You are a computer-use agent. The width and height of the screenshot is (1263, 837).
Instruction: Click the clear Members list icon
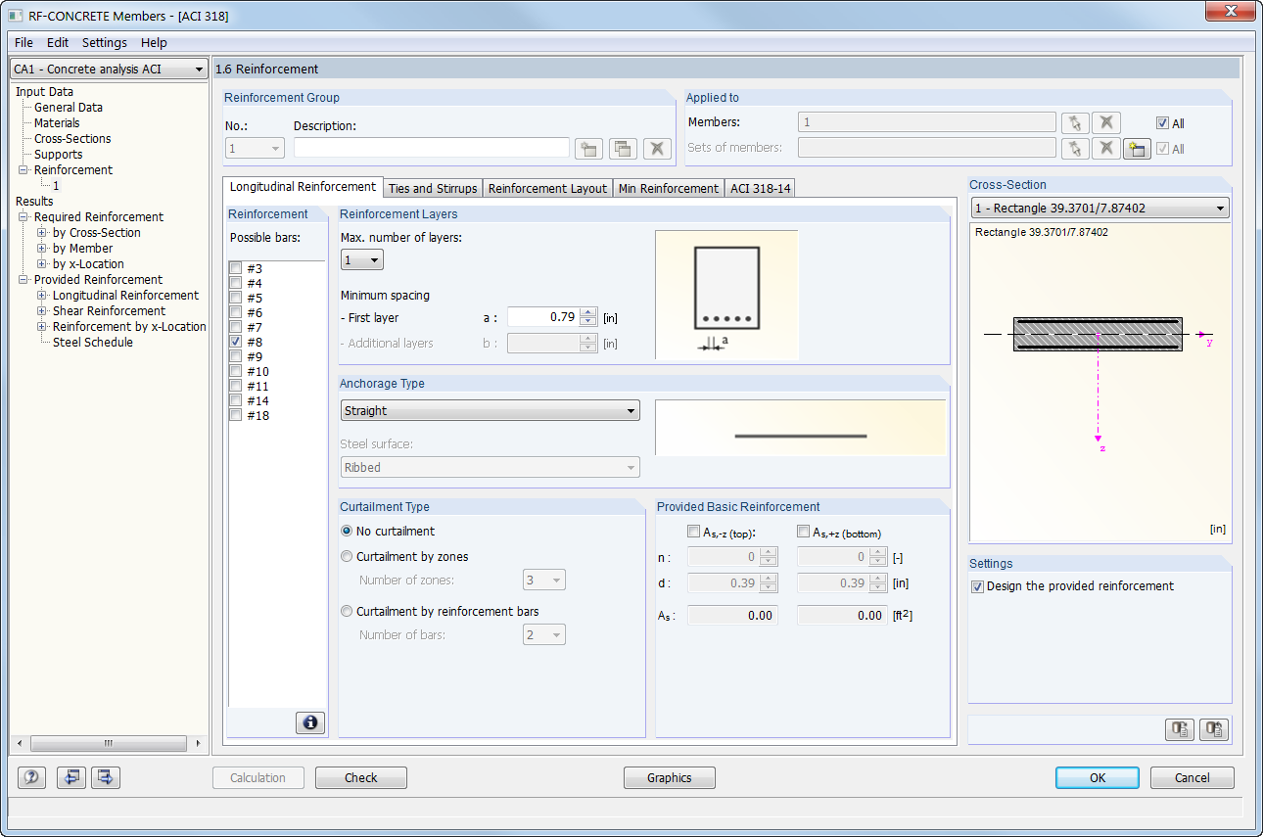pyautogui.click(x=1106, y=122)
